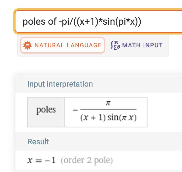
Task: Click the NATURAL LANGUAGE sunburst icon
Action: [x=28, y=45]
